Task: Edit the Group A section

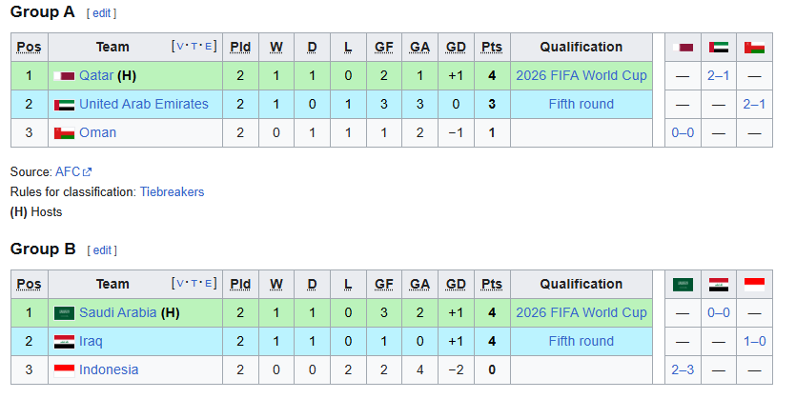Action: 102,13
